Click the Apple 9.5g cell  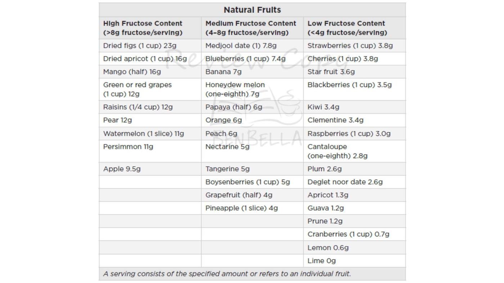pyautogui.click(x=122, y=169)
